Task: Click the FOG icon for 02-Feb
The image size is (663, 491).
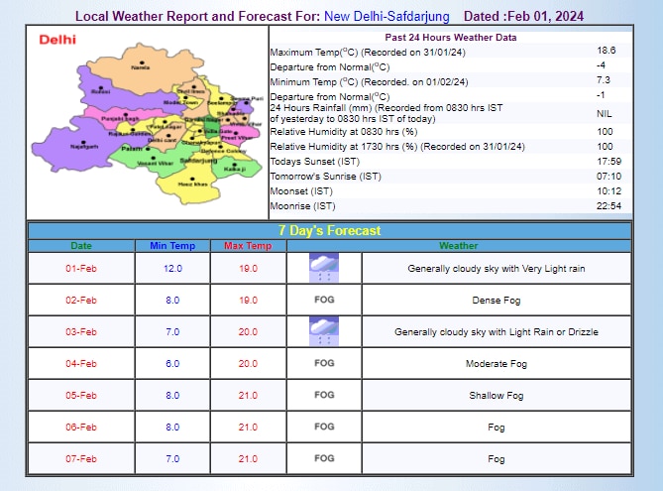Action: 323,300
